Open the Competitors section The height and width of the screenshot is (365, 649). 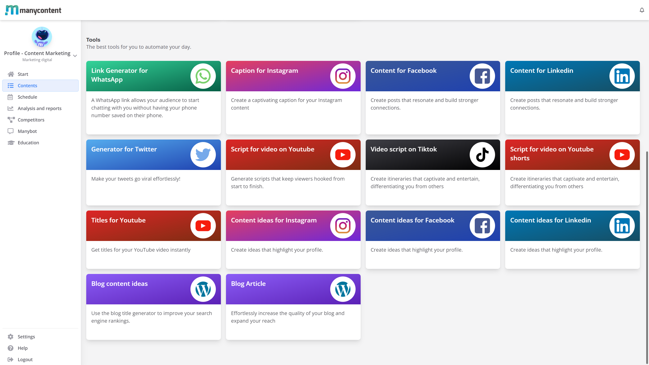(31, 120)
